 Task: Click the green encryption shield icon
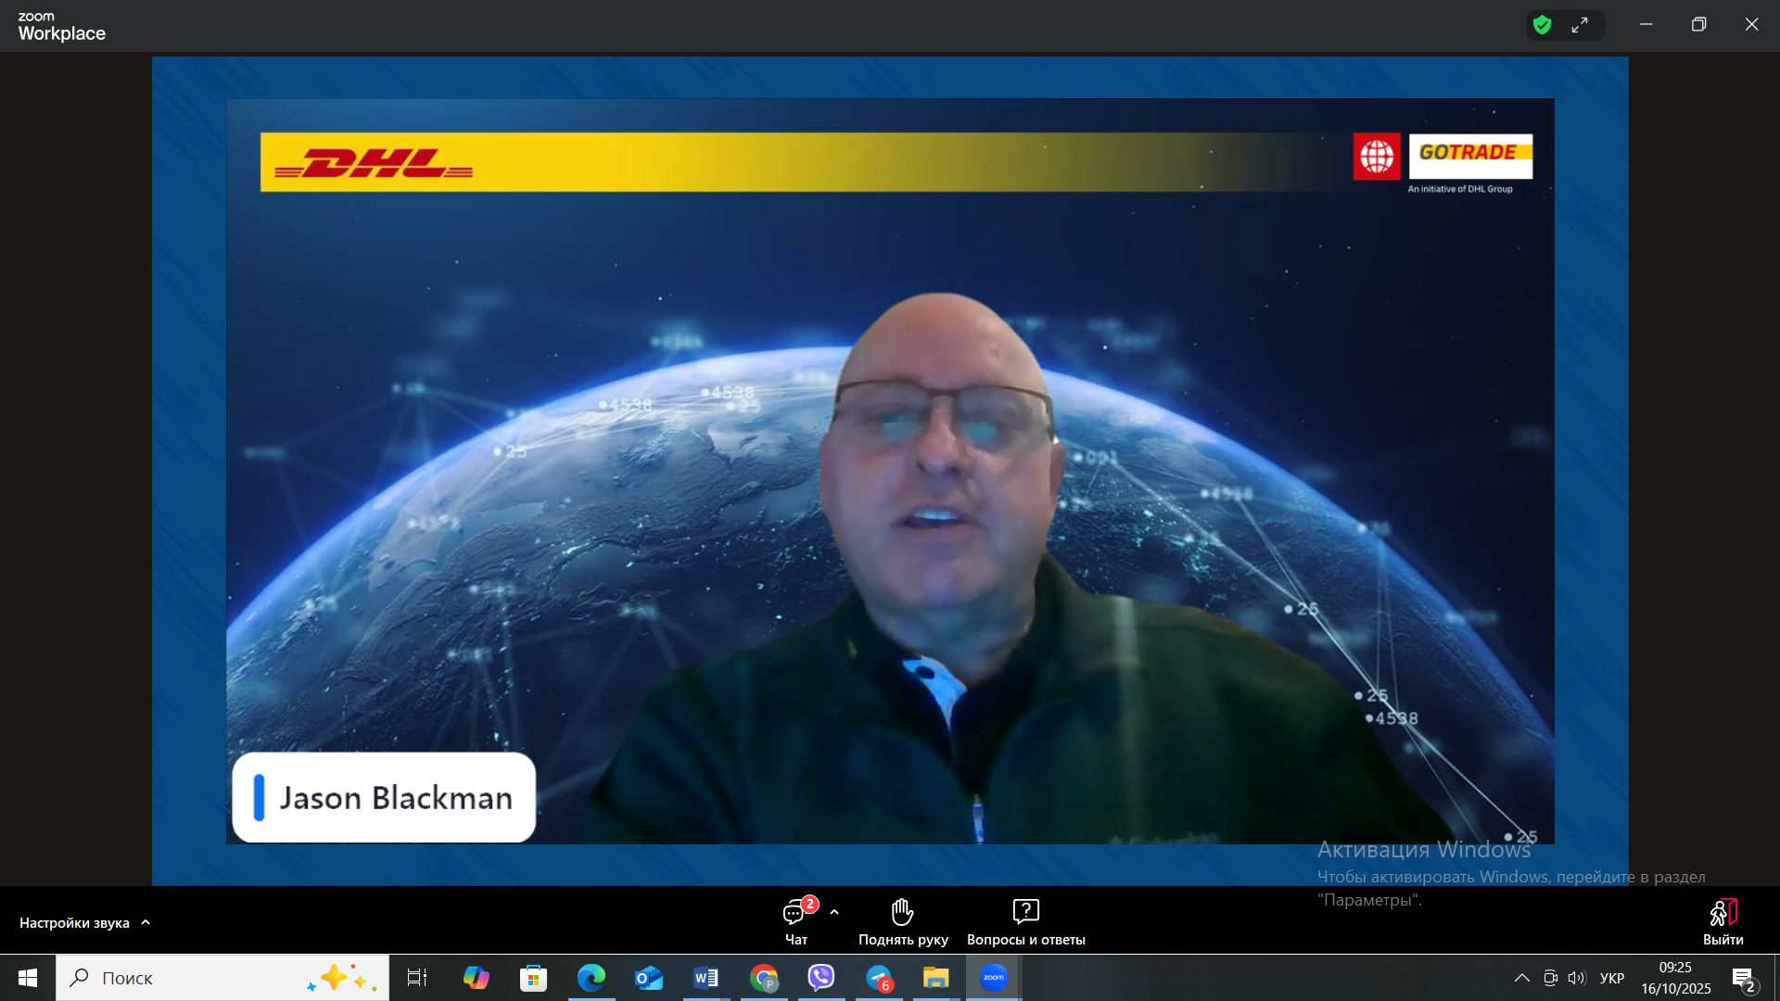(x=1543, y=26)
